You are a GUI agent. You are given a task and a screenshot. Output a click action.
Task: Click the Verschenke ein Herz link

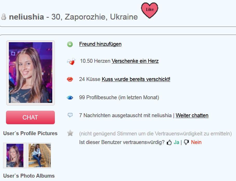click(135, 61)
